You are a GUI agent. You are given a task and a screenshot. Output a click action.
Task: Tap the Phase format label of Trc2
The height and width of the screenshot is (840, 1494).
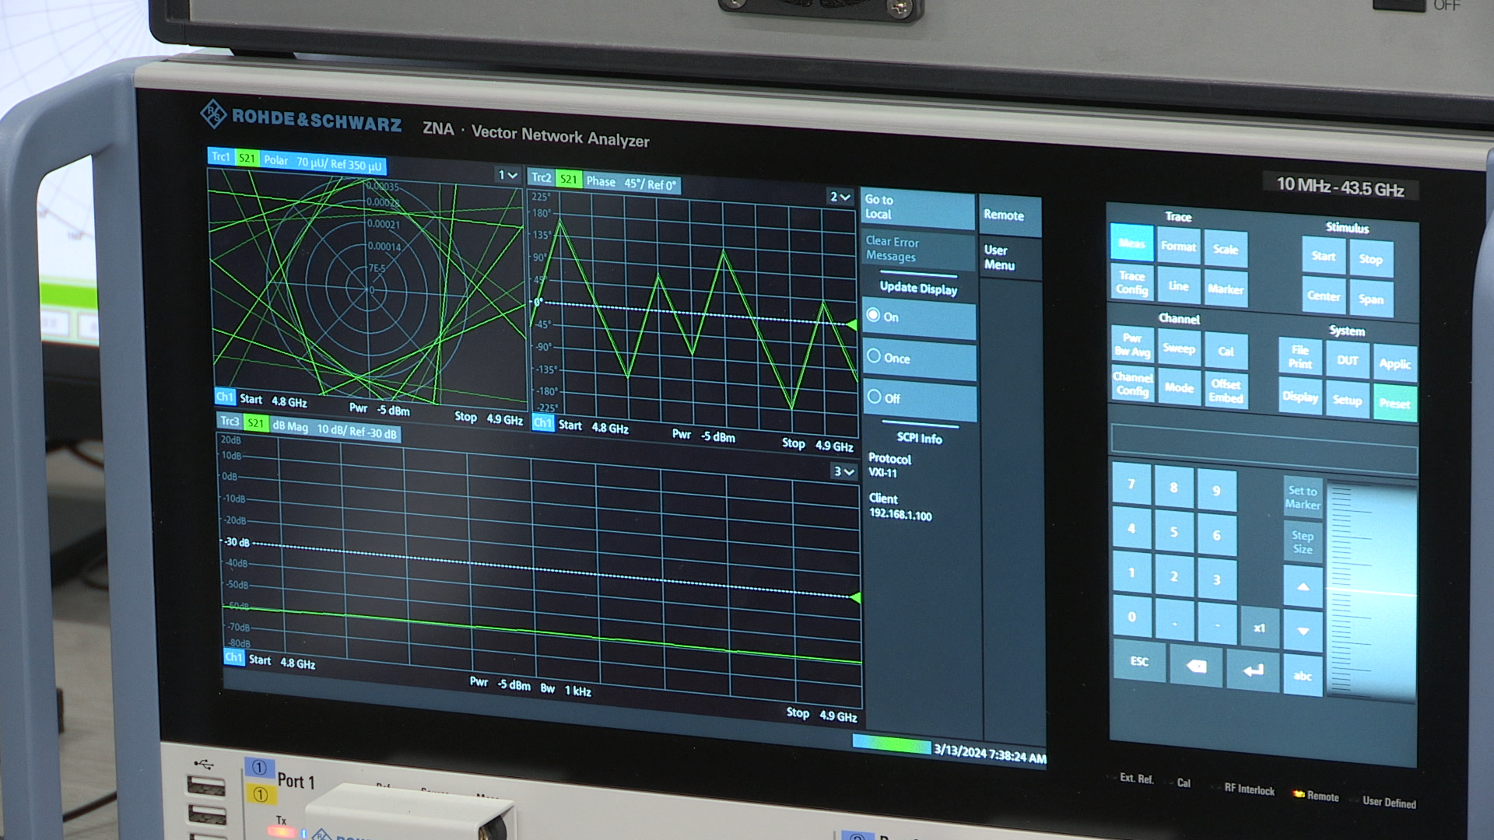click(x=601, y=181)
